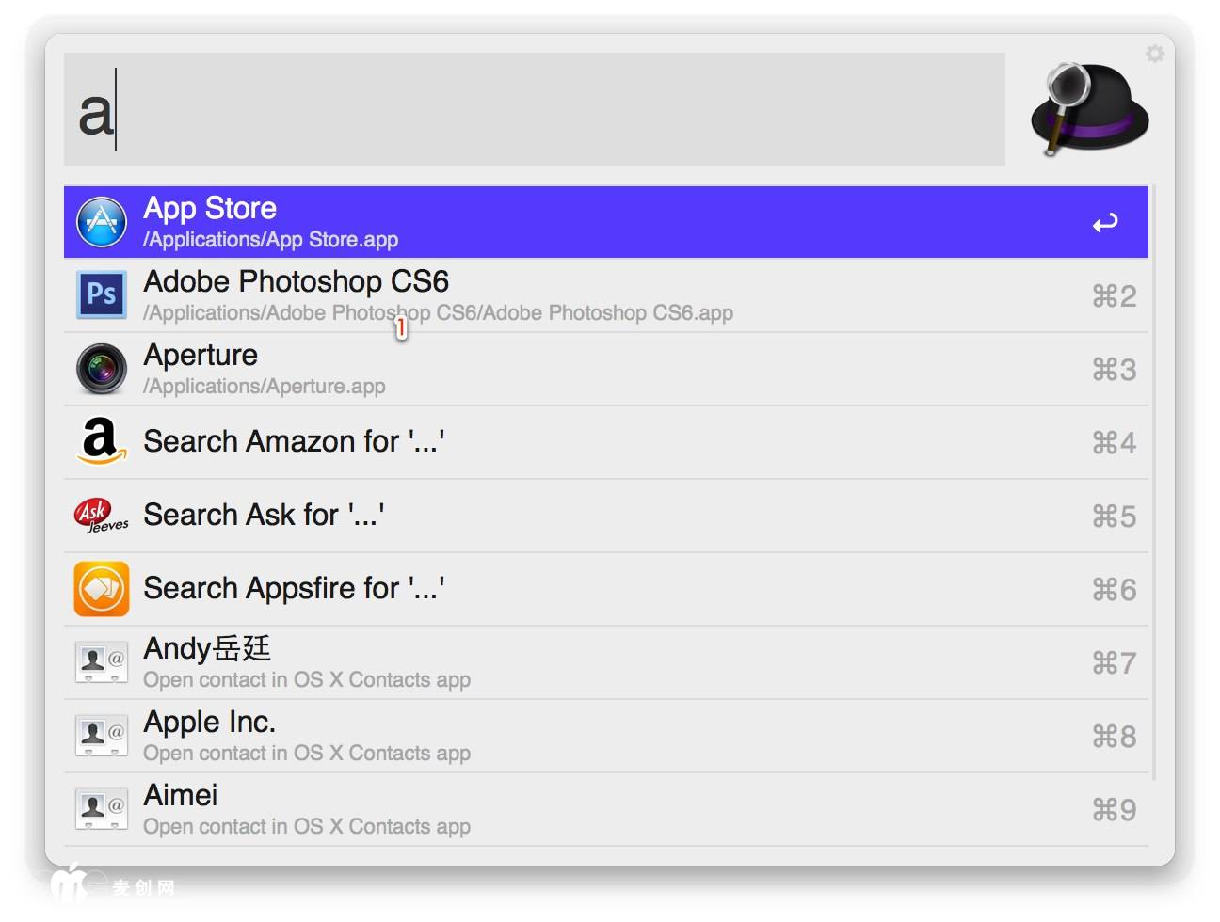Click the Alfred bowler hat icon
1220x922 pixels.
point(1089,109)
